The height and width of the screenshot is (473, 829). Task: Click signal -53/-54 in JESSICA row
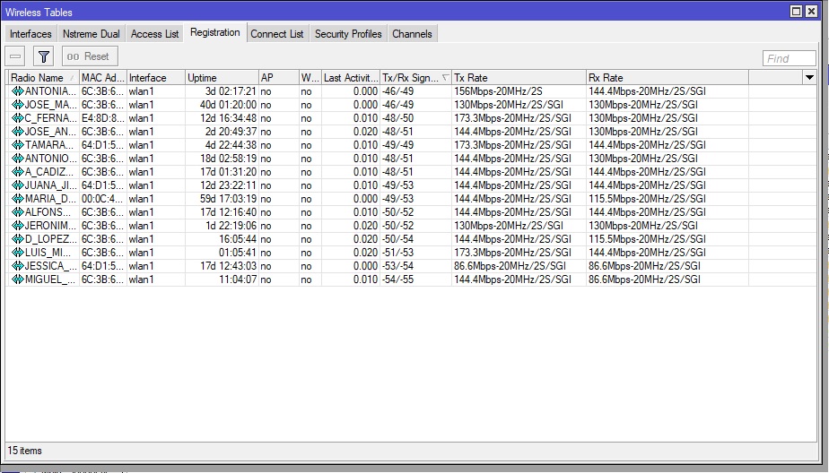(397, 265)
